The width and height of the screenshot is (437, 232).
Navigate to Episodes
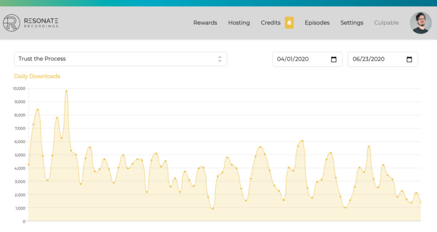pos(317,23)
